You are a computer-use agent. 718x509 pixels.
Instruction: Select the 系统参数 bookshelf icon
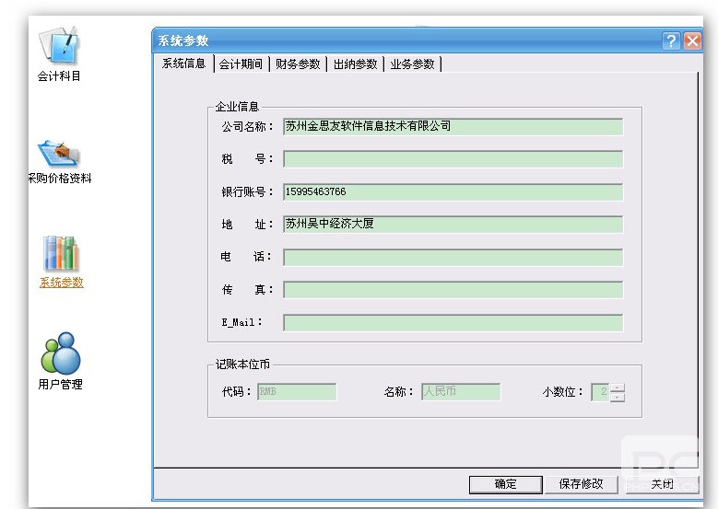tap(61, 254)
